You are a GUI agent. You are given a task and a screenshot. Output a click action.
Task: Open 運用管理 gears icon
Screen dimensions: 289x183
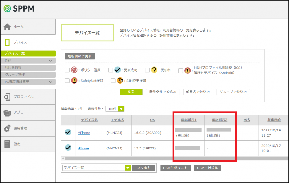[7, 128]
